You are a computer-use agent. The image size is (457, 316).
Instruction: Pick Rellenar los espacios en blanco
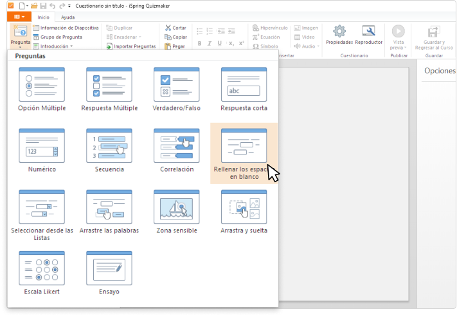244,153
